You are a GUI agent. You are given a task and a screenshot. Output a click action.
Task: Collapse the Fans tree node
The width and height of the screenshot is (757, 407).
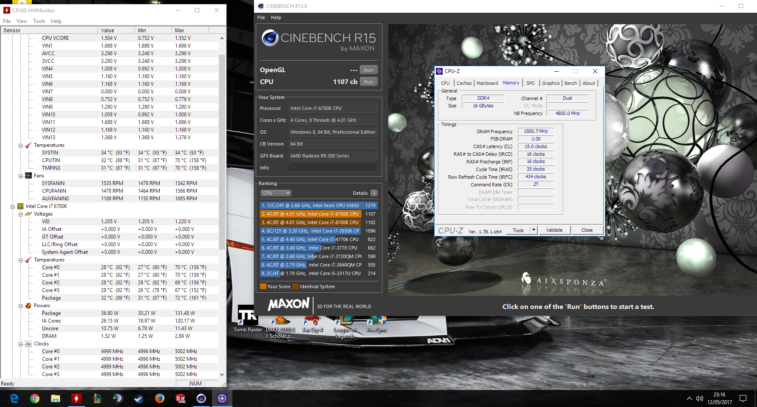pos(20,176)
